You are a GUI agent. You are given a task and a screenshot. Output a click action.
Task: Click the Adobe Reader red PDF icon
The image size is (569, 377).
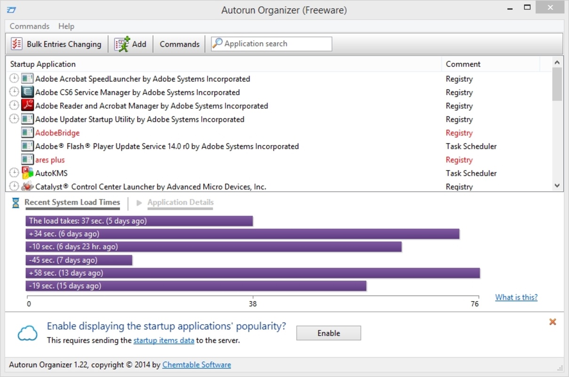tap(27, 106)
